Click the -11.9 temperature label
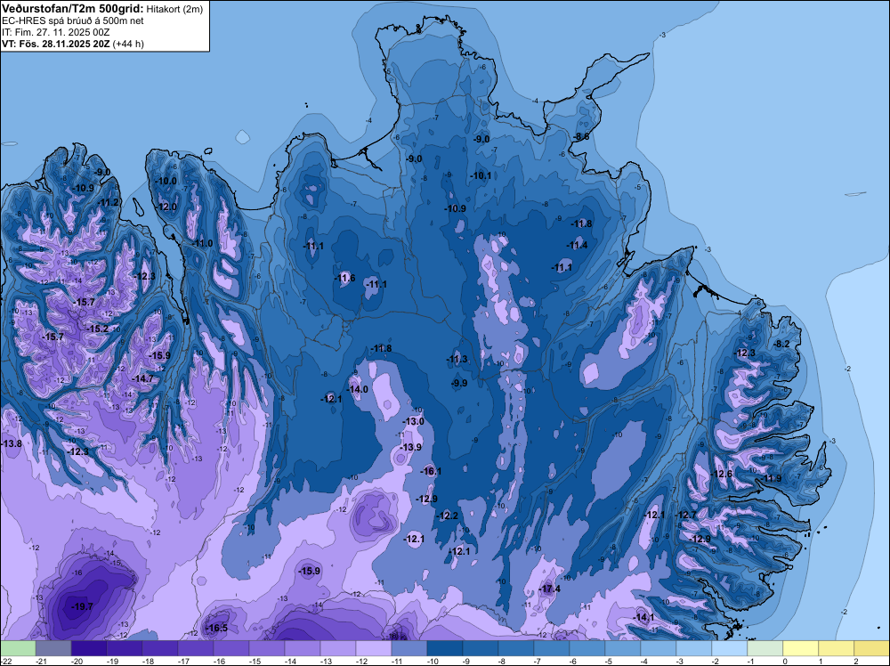Screen dimensions: 890x666 coord(771,479)
